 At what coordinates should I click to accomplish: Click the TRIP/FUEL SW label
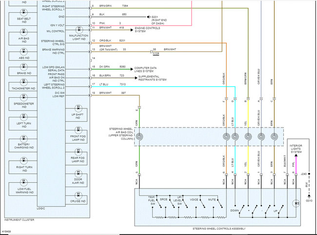(152, 200)
